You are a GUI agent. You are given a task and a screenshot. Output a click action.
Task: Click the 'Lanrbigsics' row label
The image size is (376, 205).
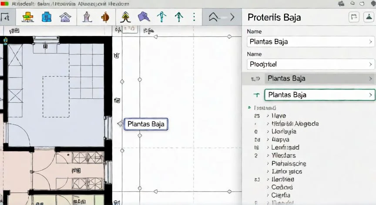287,172
